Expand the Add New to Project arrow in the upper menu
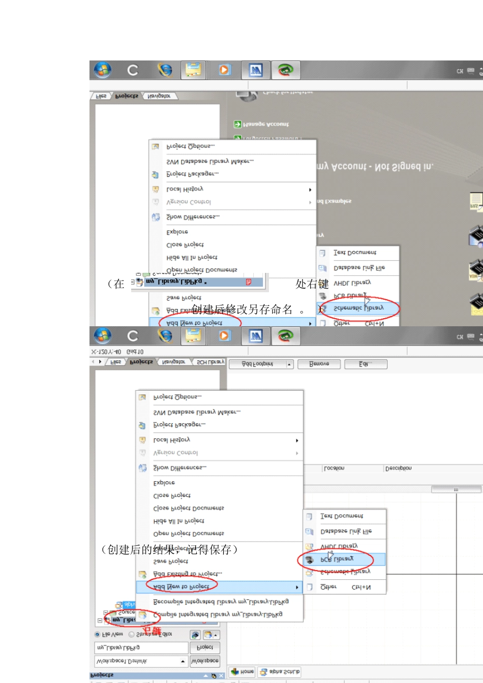 [310, 323]
